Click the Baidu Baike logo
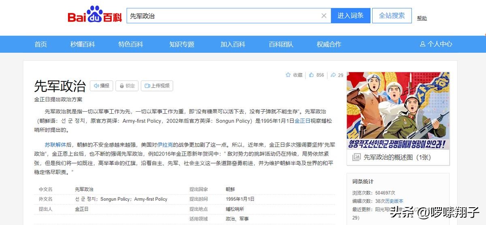The width and height of the screenshot is (486, 225). coord(94,16)
